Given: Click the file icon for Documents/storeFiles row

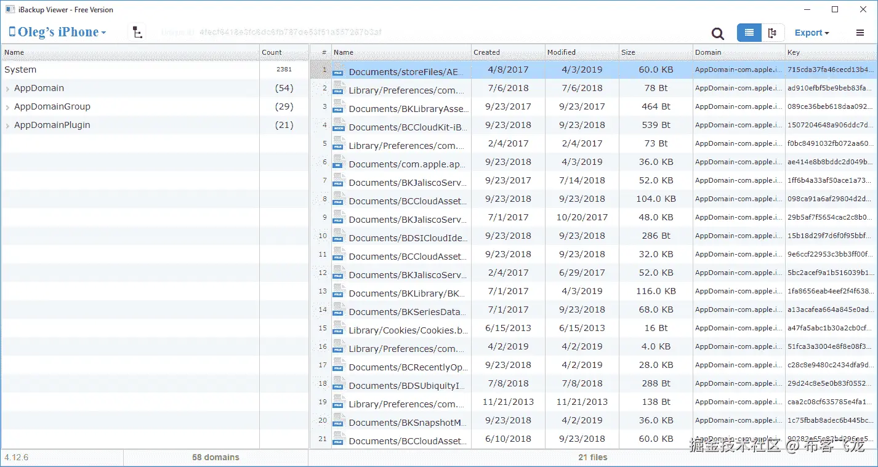Looking at the screenshot, I should pos(339,70).
